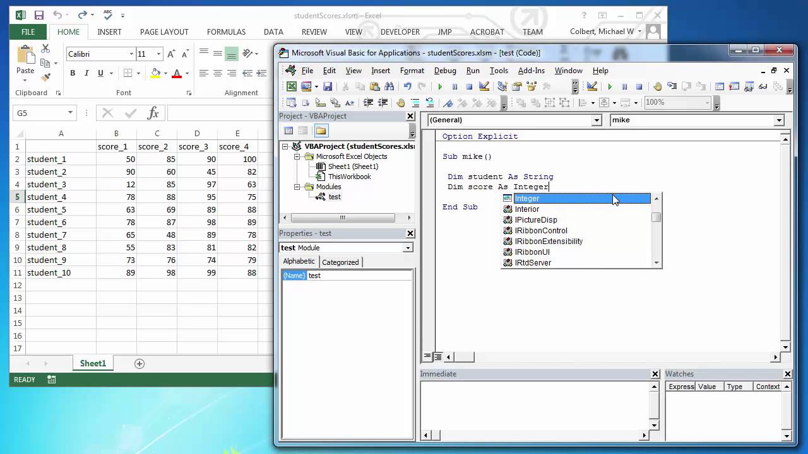Toggle Center alignment in Excel ribbon
The image size is (808, 454).
click(x=217, y=73)
